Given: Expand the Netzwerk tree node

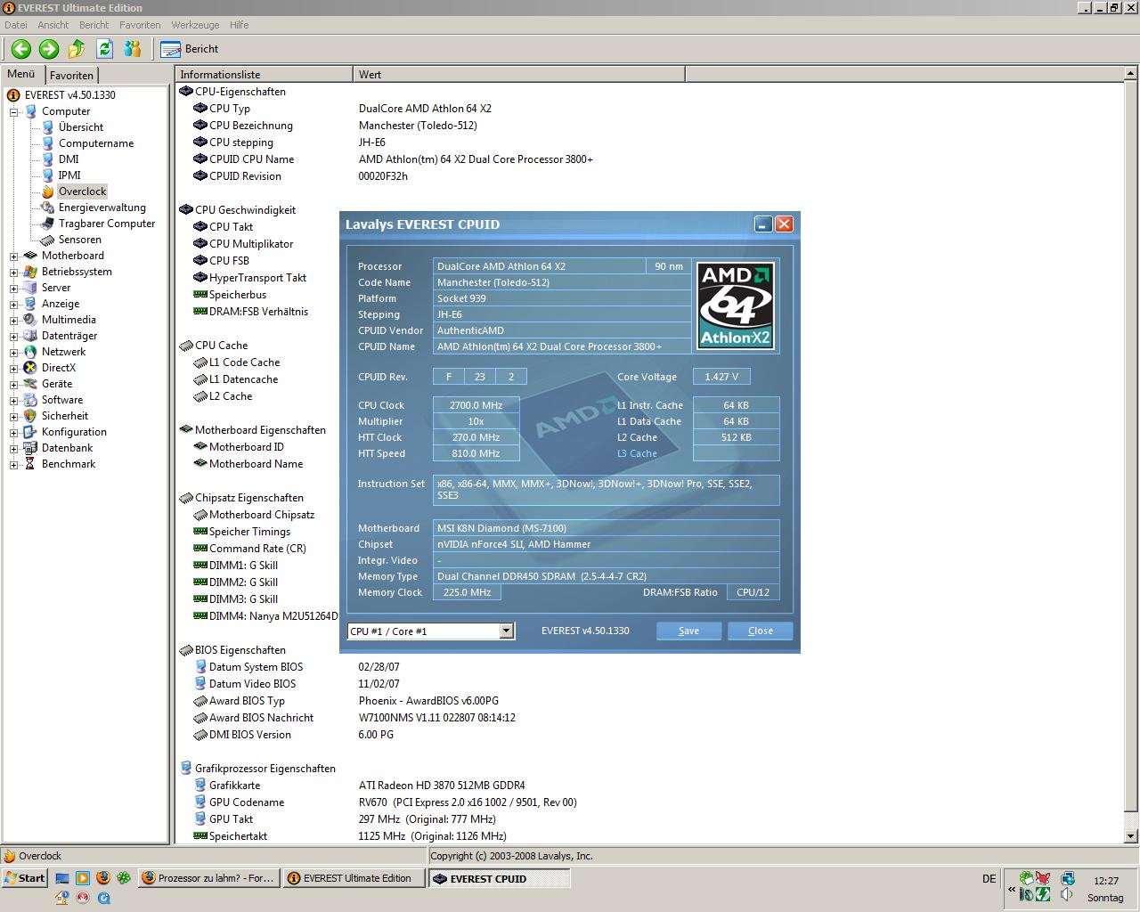Looking at the screenshot, I should coord(13,353).
